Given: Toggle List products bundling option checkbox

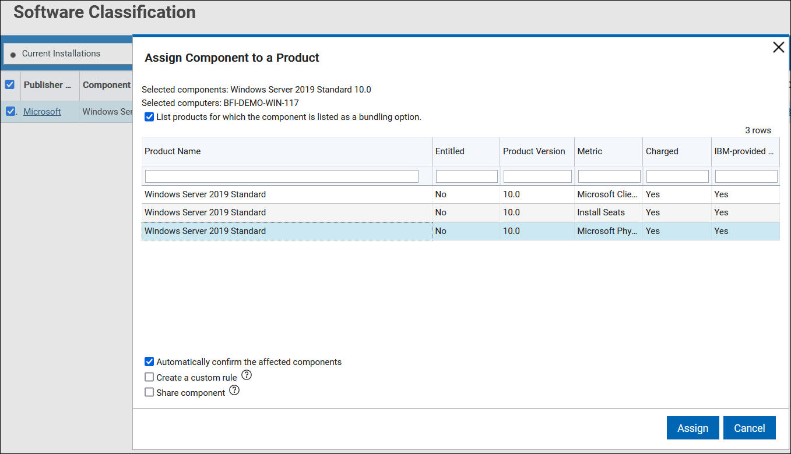Looking at the screenshot, I should pyautogui.click(x=149, y=117).
